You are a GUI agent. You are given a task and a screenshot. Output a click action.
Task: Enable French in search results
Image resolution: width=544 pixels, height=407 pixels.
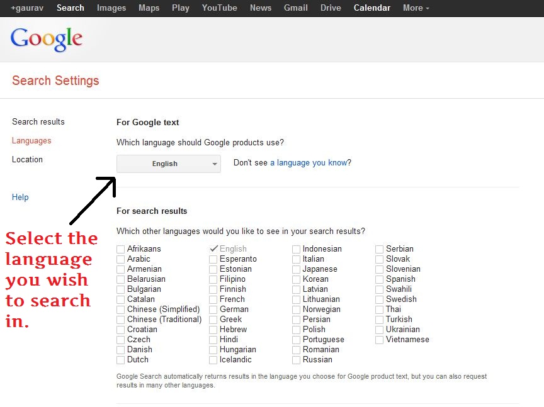tap(213, 299)
